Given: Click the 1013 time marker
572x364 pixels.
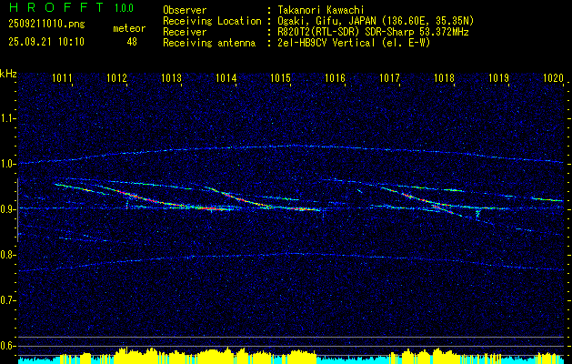Looking at the screenshot, I should [x=171, y=79].
